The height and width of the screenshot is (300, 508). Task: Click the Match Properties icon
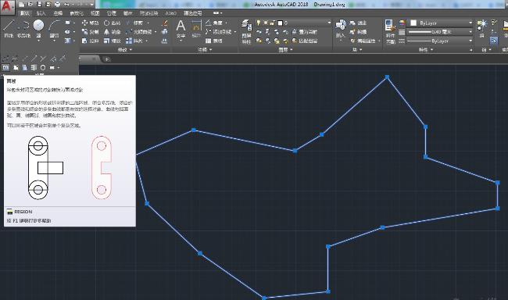coord(390,31)
